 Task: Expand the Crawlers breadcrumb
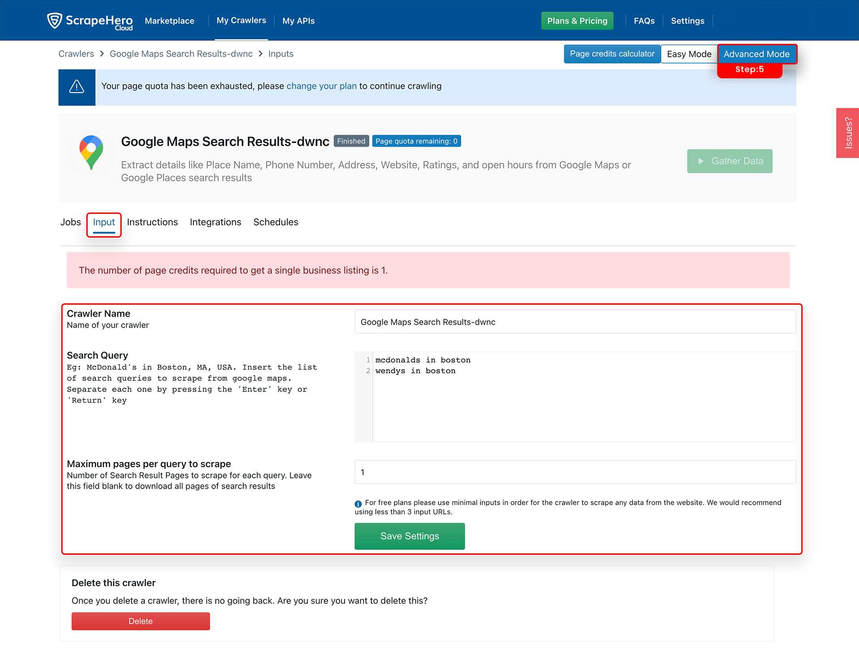(x=76, y=54)
